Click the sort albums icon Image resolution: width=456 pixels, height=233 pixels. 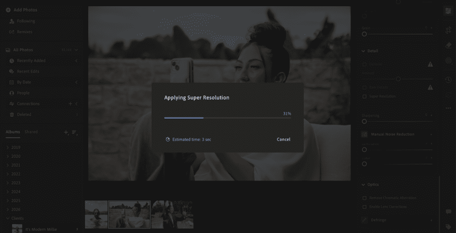pos(74,132)
